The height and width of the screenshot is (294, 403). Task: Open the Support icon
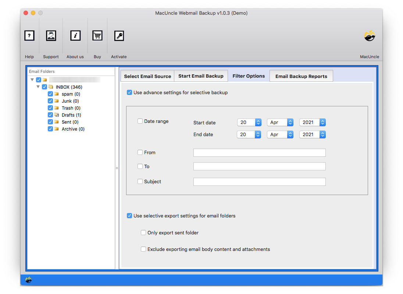click(x=51, y=36)
